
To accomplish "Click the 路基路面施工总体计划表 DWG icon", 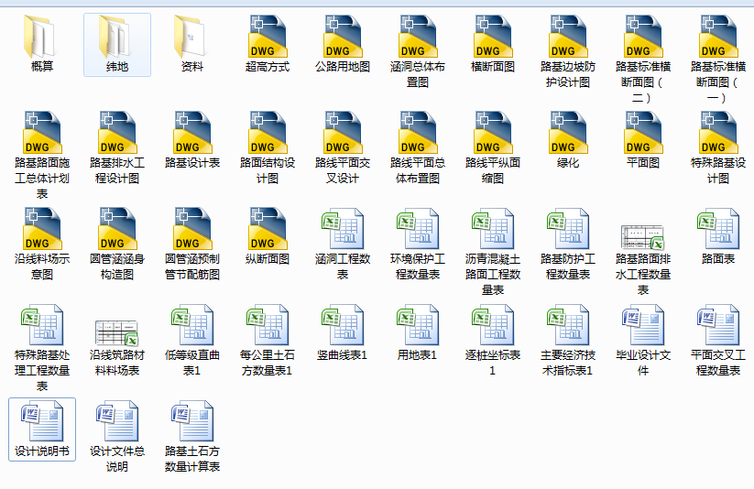I will (x=42, y=133).
